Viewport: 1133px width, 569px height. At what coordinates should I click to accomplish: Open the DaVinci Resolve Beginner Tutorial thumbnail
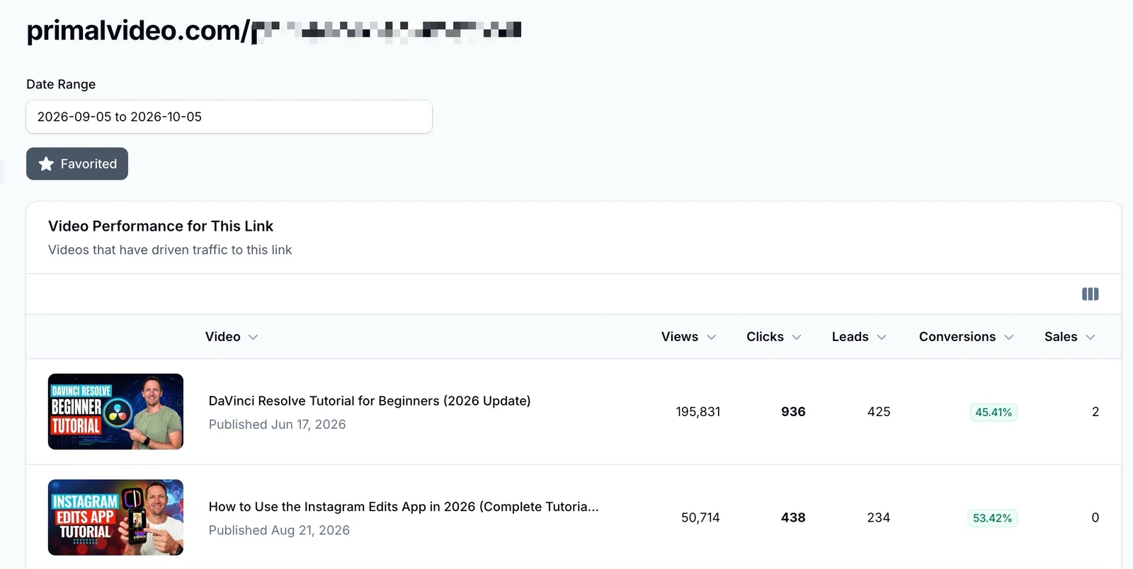(115, 411)
